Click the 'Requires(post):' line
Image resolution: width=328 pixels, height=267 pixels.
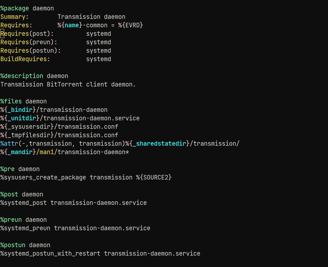[x=56, y=34]
